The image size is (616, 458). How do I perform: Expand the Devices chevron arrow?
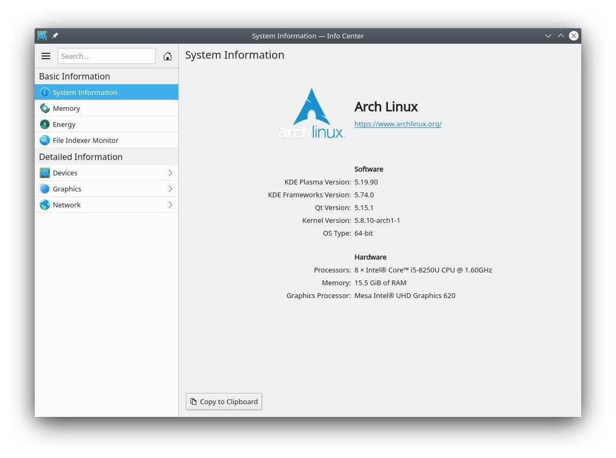(170, 173)
